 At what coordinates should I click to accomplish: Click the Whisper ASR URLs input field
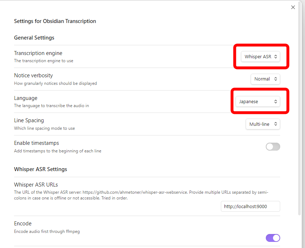(250, 206)
